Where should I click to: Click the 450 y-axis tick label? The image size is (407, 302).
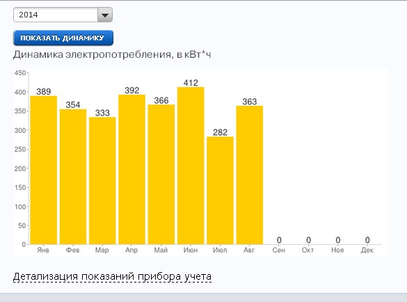coord(20,72)
